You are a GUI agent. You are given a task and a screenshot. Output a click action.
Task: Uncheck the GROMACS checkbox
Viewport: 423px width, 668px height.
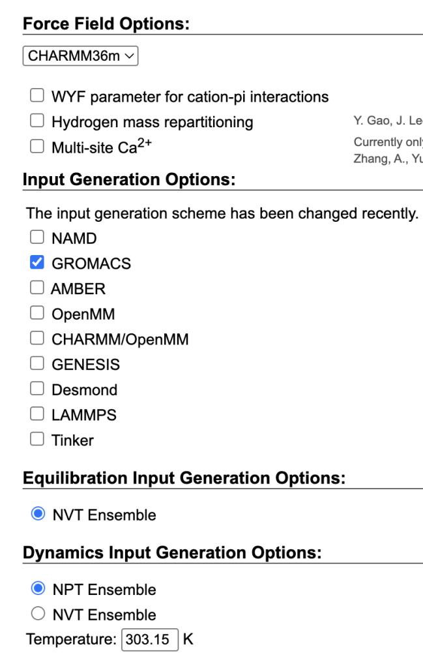37,263
